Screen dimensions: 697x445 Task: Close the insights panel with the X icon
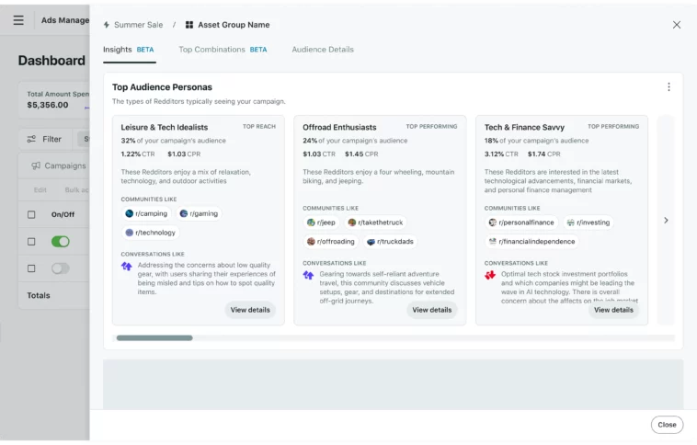click(677, 25)
